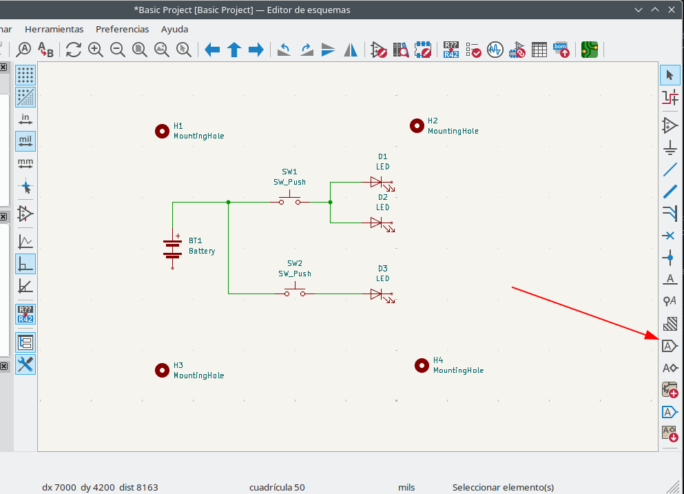This screenshot has width=684, height=494.
Task: Run the electrical rules checker
Action: (473, 50)
